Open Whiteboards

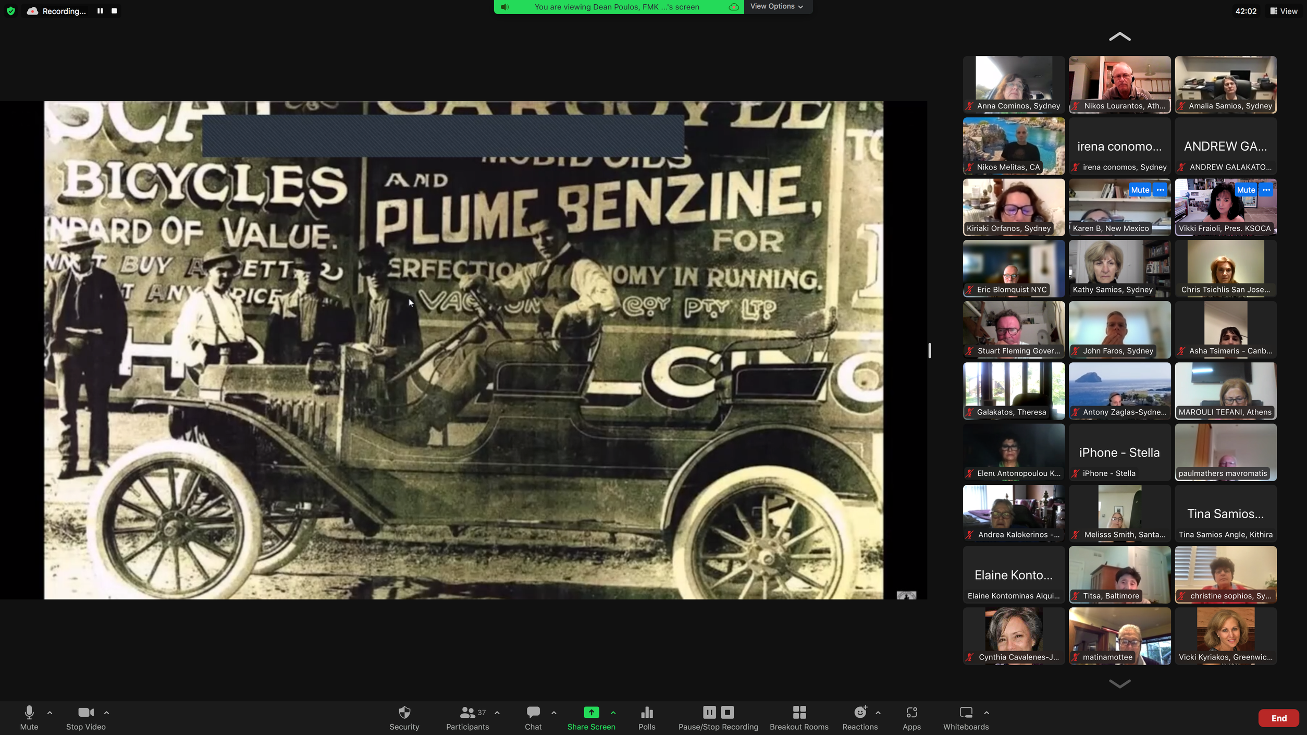(x=966, y=713)
